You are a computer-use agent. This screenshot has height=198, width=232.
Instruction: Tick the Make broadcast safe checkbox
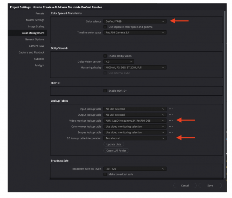click(x=105, y=174)
